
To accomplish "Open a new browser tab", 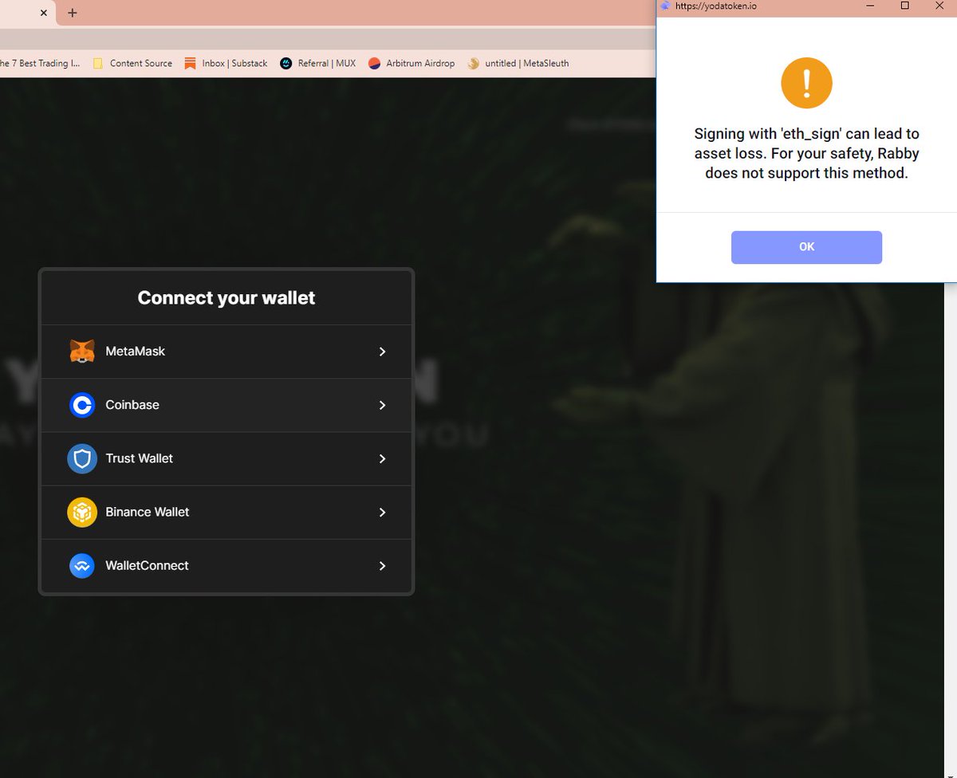I will tap(73, 13).
